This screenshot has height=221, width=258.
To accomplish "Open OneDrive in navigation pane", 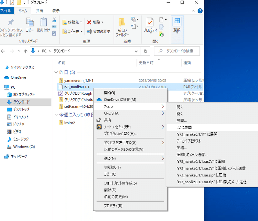I will 18,77.
